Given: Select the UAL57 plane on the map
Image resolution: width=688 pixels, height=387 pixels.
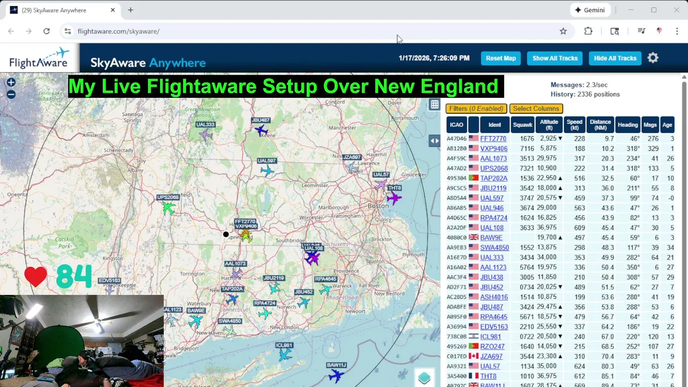Looking at the screenshot, I should point(381,185).
